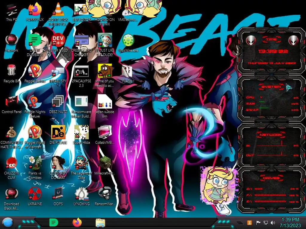306x229 pixels.
Task: Click the NETWORK widget header
Action: (x=271, y=135)
